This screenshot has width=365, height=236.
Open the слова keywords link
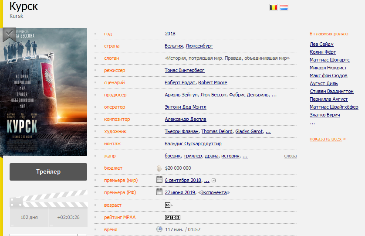coord(290,156)
